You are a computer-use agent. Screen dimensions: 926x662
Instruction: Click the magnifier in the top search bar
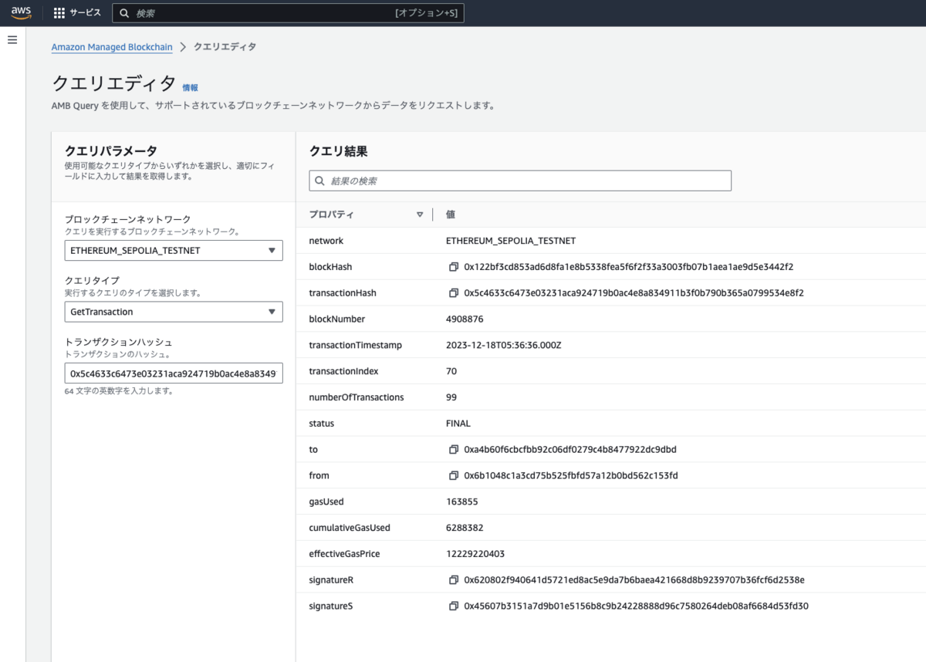(x=124, y=13)
